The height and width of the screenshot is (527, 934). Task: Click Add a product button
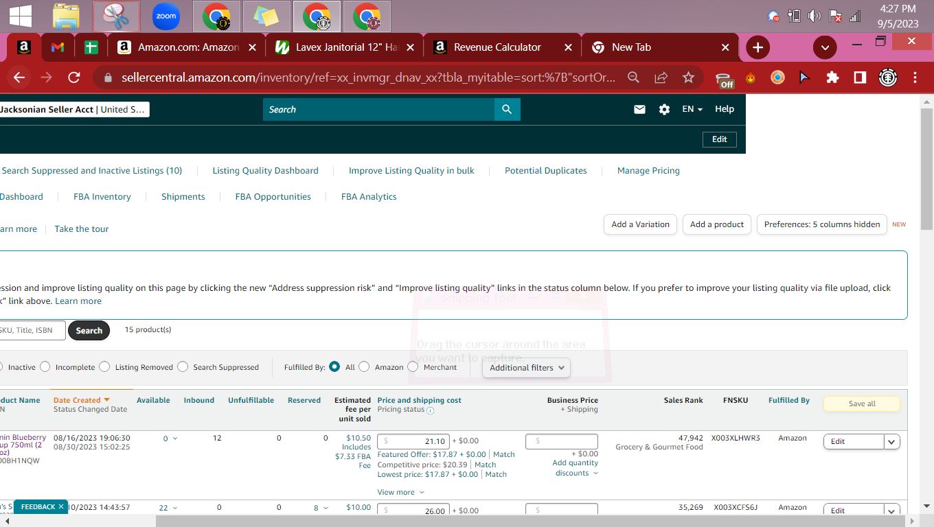click(x=716, y=224)
